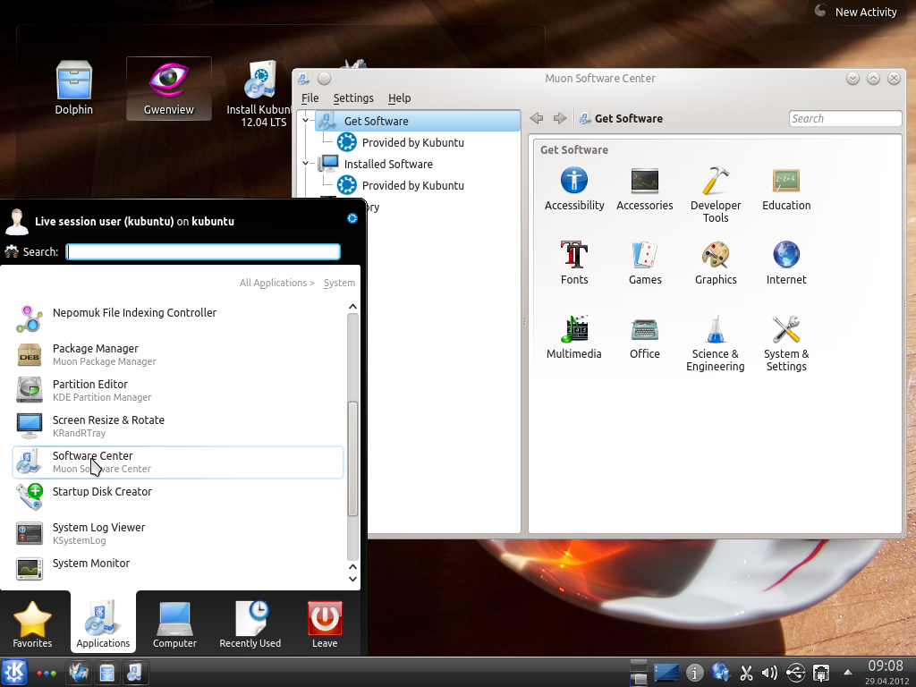Click the Kickoff K launcher button
Screen dimensions: 916x687
click(x=14, y=672)
